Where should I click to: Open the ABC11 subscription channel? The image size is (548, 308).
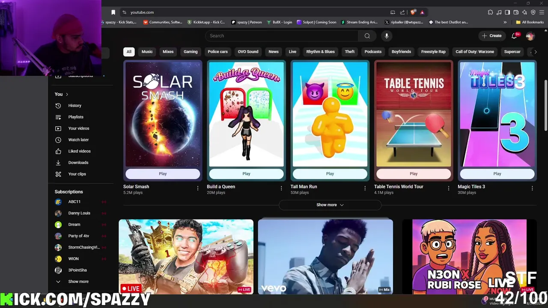[x=74, y=202]
